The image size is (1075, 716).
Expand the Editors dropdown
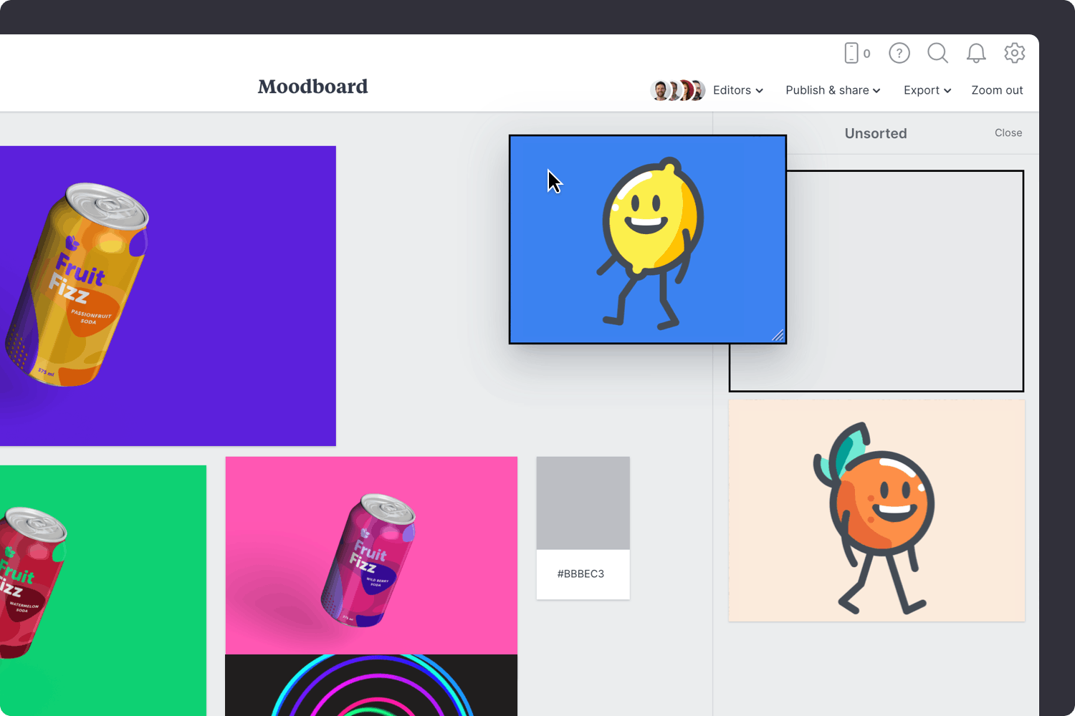[x=737, y=90]
